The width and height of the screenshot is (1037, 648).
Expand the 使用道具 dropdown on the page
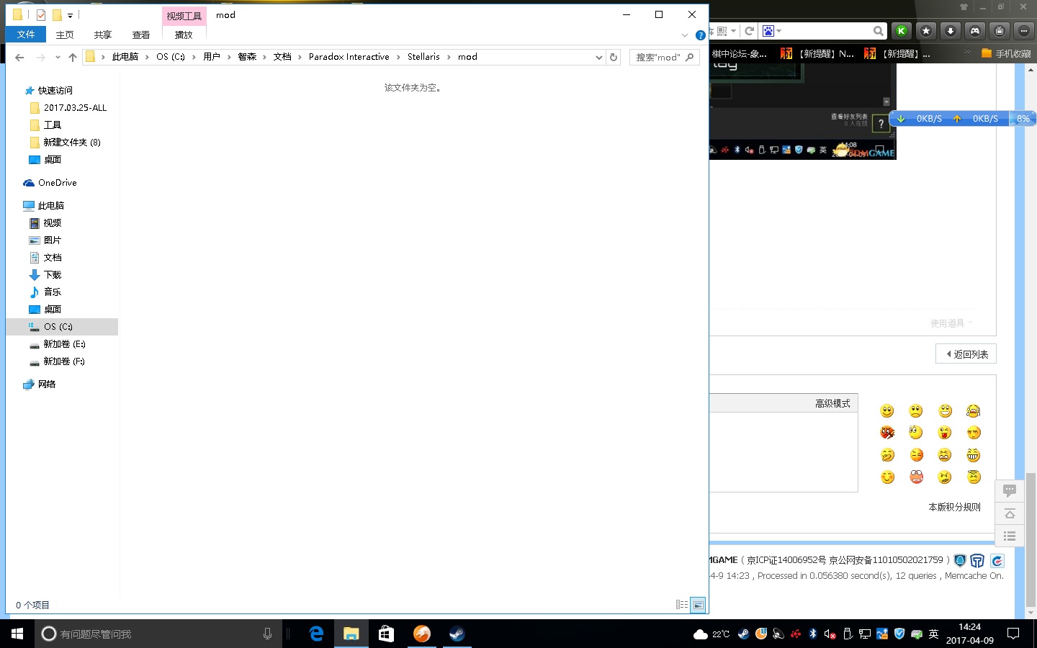pos(951,323)
